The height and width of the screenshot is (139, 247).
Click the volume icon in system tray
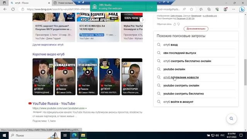tap(217, 136)
